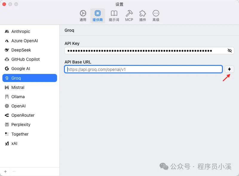Select the Mistral provider
The image size is (239, 176).
(30, 87)
